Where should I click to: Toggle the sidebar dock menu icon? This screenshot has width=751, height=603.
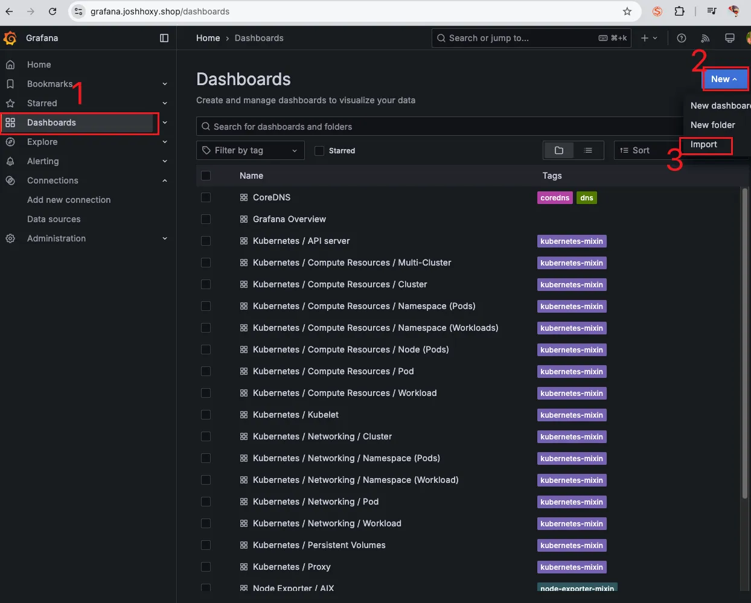pyautogui.click(x=164, y=38)
